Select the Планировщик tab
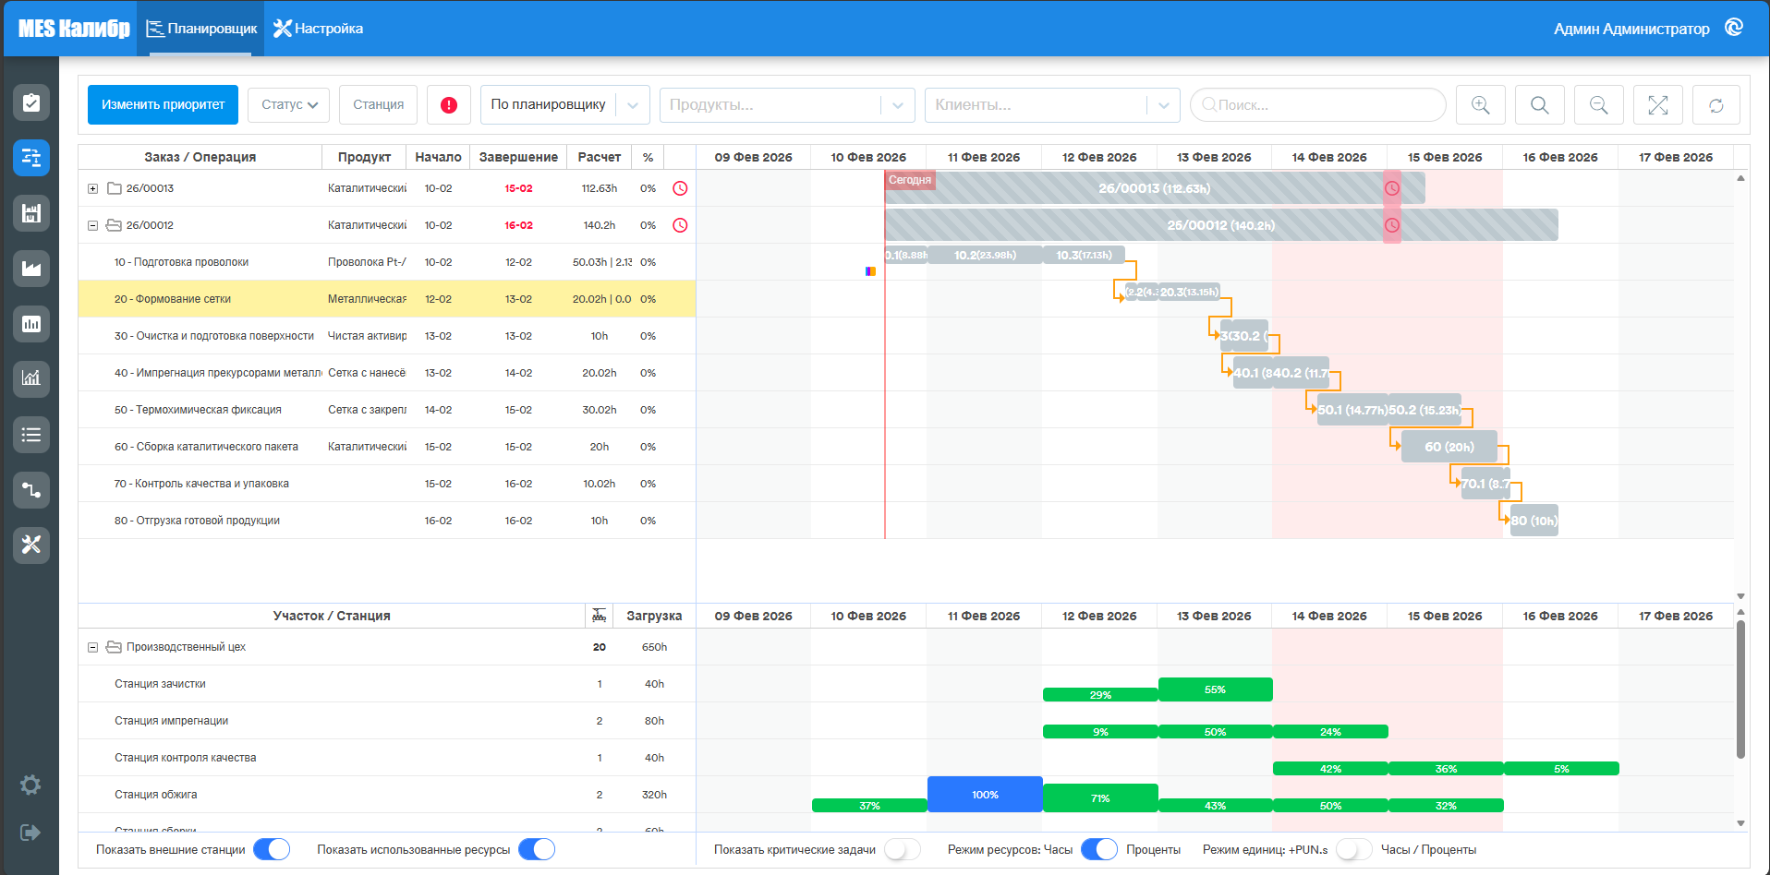The image size is (1770, 875). 200,29
